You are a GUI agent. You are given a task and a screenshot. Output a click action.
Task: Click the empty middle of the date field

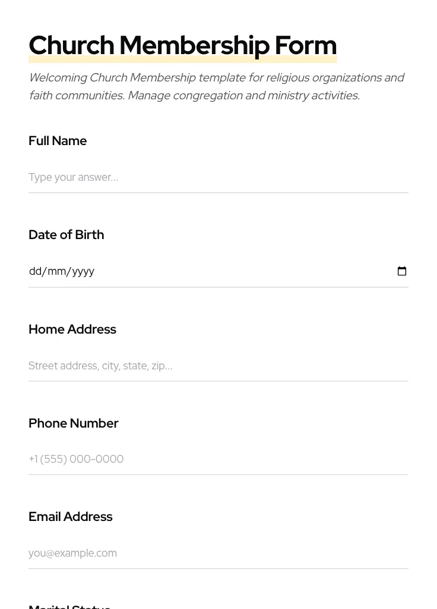(x=237, y=271)
